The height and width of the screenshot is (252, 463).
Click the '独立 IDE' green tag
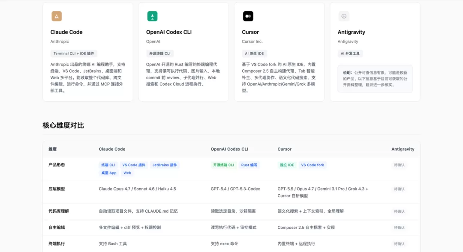point(287,165)
